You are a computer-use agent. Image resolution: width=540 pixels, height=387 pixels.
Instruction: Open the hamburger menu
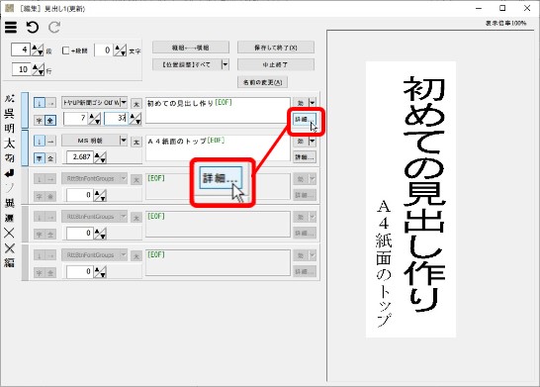[11, 28]
